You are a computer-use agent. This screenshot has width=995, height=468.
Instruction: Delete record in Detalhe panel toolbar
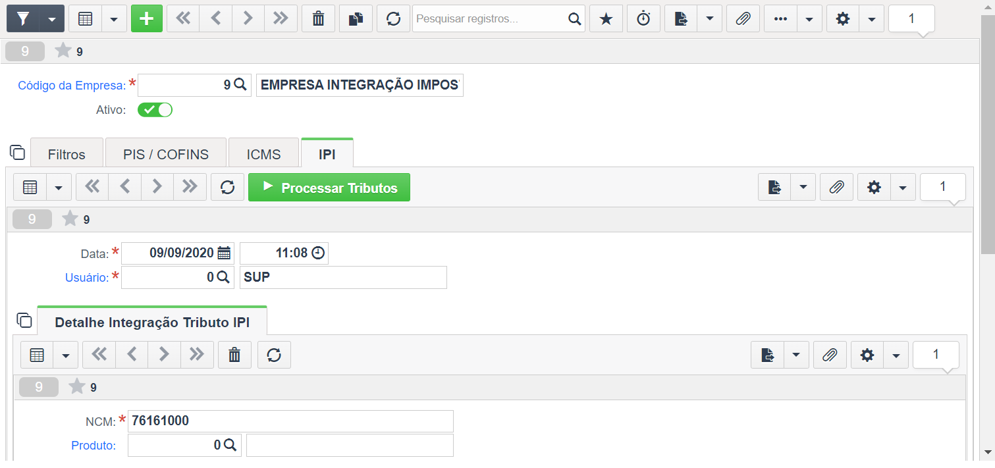coord(234,355)
